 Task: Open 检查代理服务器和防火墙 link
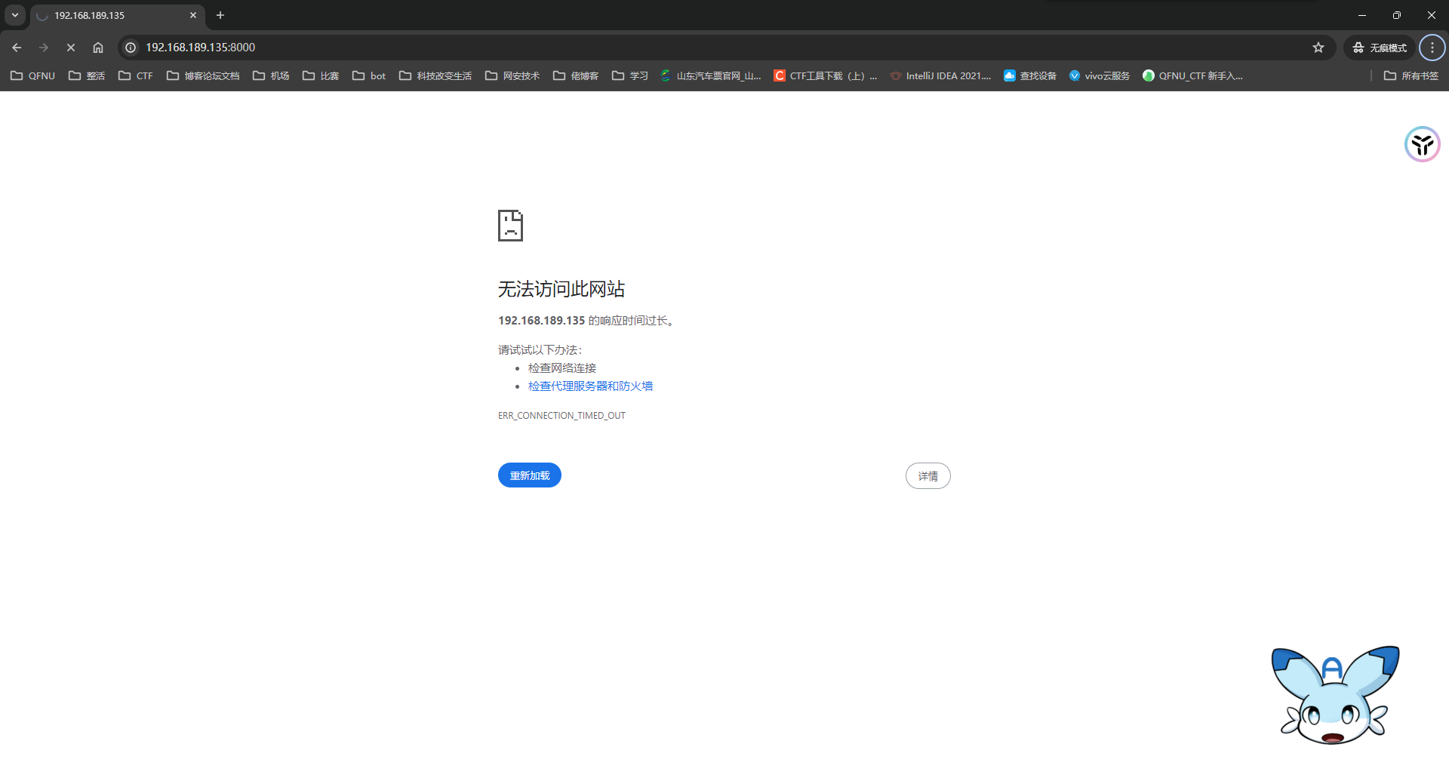point(590,386)
